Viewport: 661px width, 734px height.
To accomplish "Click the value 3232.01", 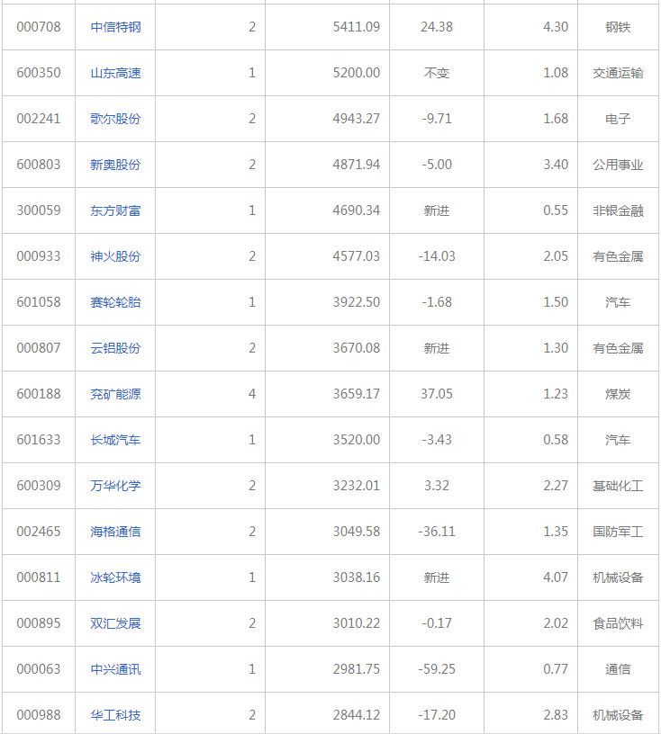I will click(x=357, y=486).
